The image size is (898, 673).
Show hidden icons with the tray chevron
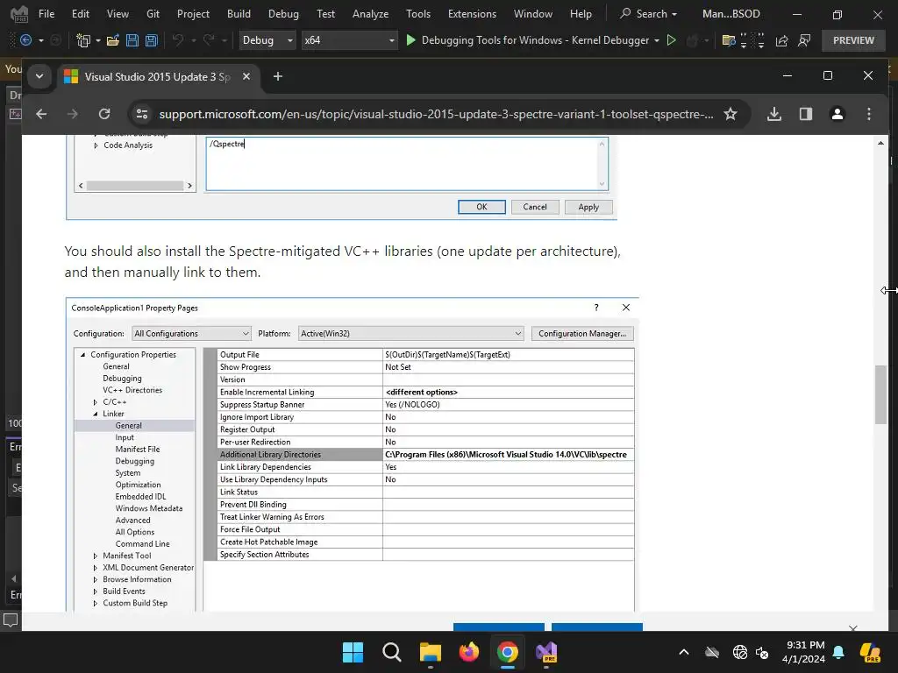click(x=684, y=652)
